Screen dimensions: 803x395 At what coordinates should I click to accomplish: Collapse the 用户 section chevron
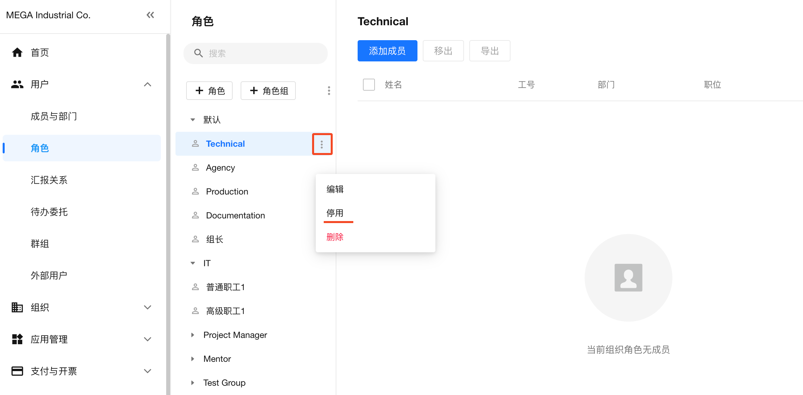click(148, 84)
